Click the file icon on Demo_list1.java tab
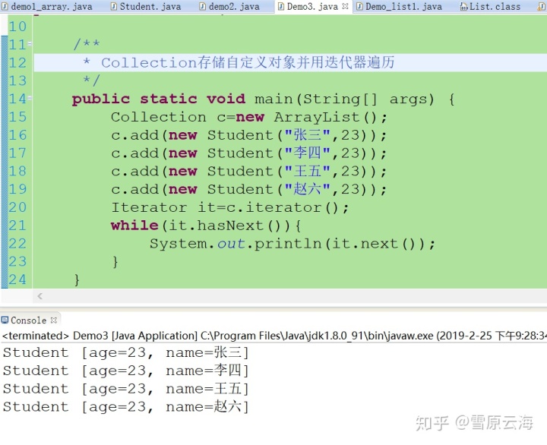 point(359,7)
